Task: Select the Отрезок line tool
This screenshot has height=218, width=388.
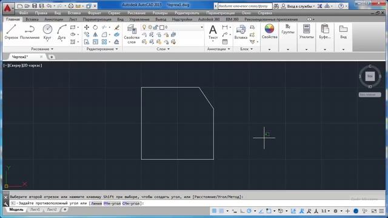Action: point(11,32)
